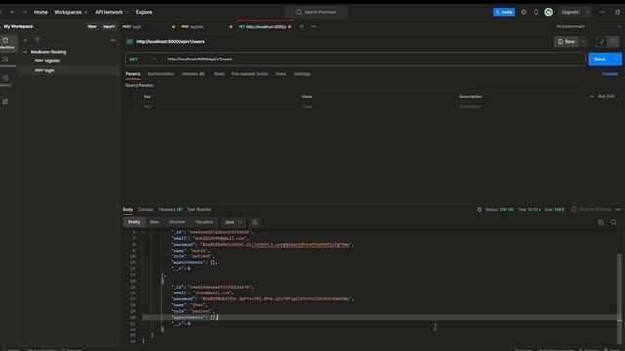Open the environment selector dropdown

(x=588, y=26)
